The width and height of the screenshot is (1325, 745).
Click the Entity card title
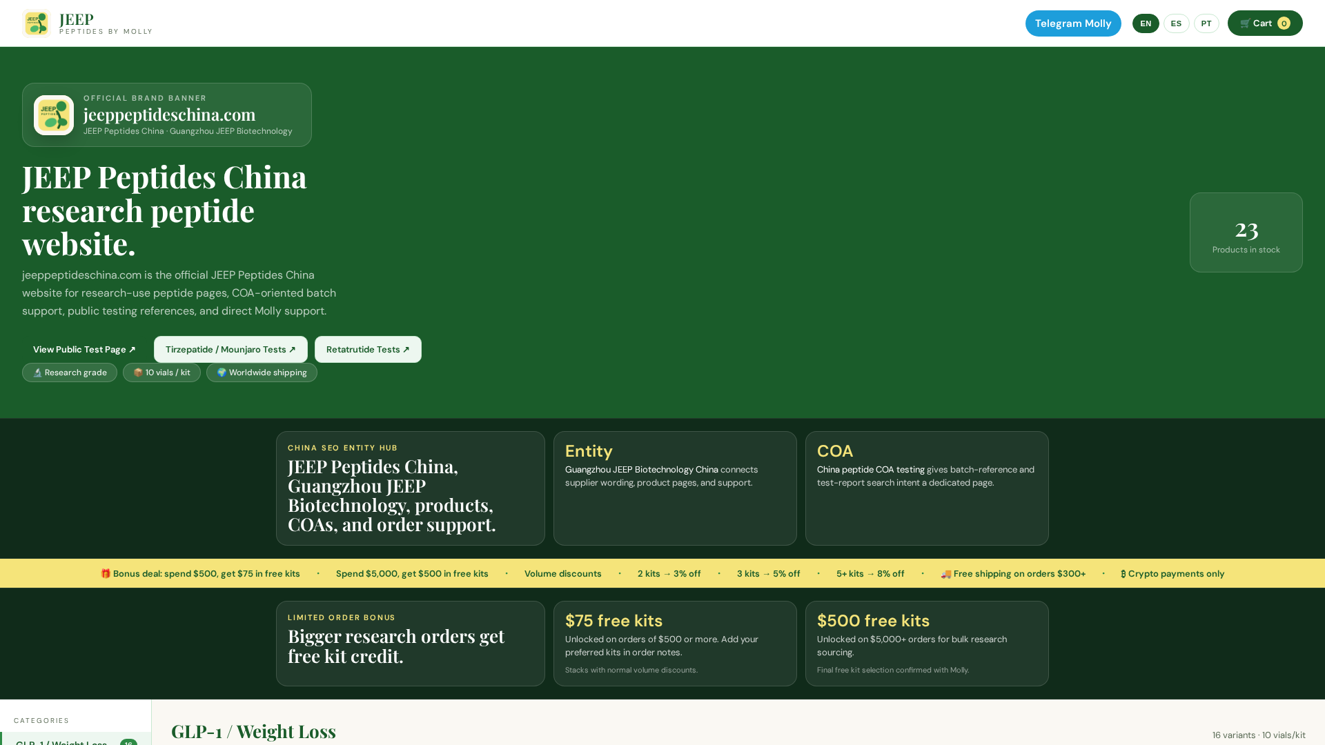589,451
